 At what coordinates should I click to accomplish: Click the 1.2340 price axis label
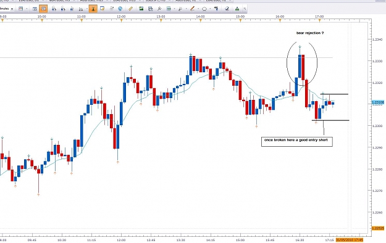(377, 39)
